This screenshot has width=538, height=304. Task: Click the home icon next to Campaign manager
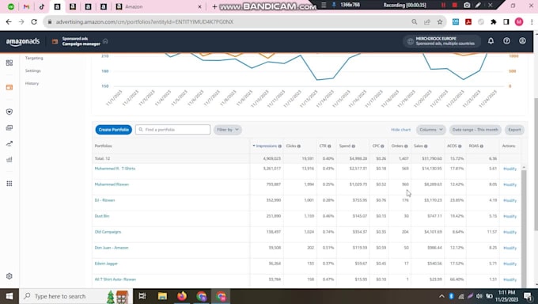pos(105,41)
